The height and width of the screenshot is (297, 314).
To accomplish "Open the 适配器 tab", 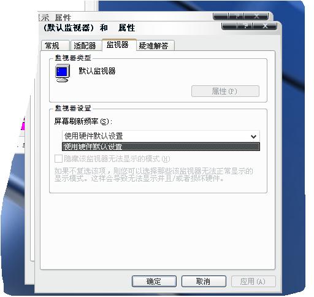I will (86, 45).
